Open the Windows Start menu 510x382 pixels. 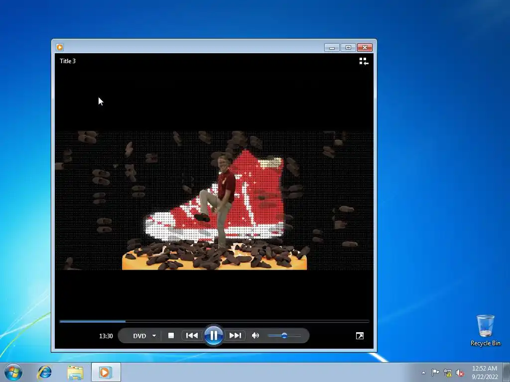13,372
